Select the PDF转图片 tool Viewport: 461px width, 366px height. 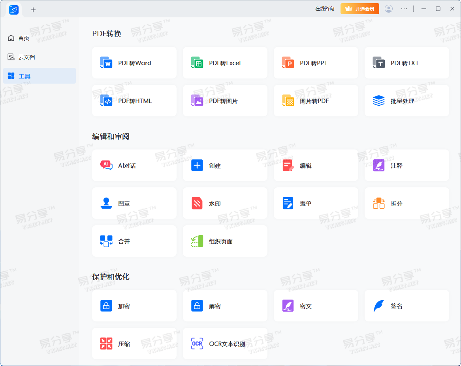point(225,101)
